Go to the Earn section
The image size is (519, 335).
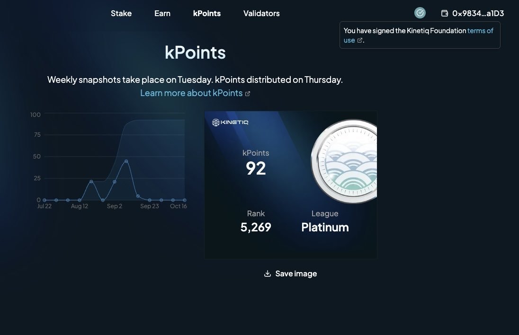pos(162,13)
